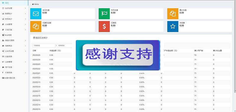Click the 日期 column header
Screen dimensions: 236x112
(x=34, y=51)
